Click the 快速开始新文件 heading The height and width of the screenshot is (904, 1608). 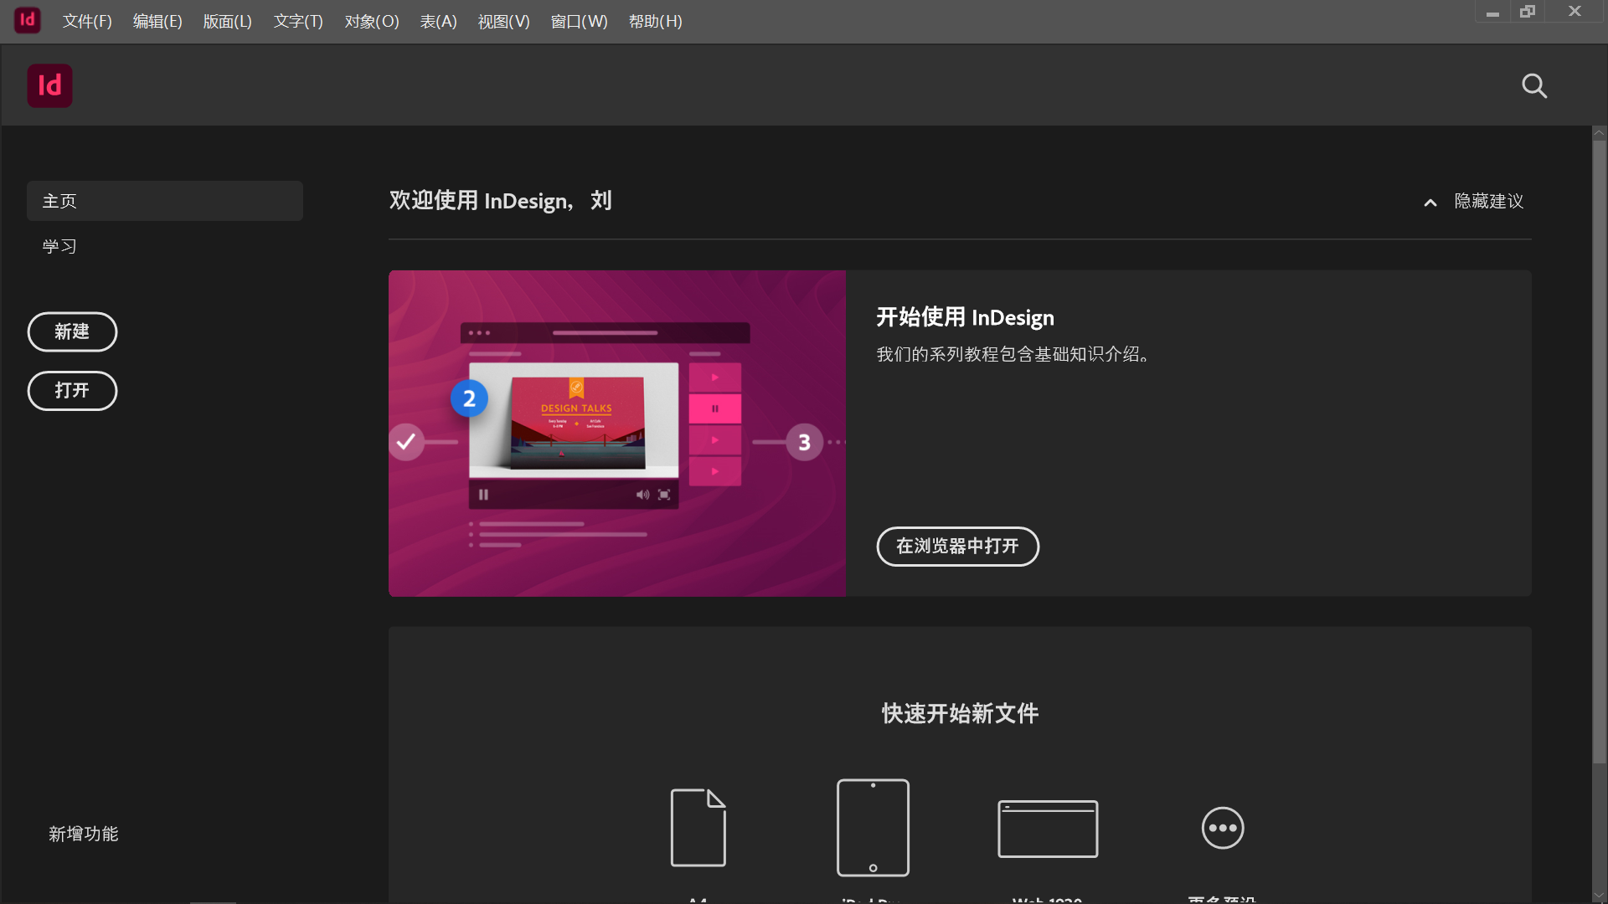pyautogui.click(x=960, y=713)
